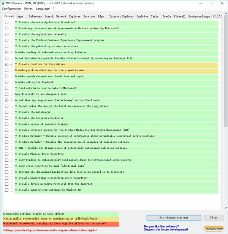Screen dimensions: 228x234
Task: Open the ? help menu
Action: click(54, 9)
